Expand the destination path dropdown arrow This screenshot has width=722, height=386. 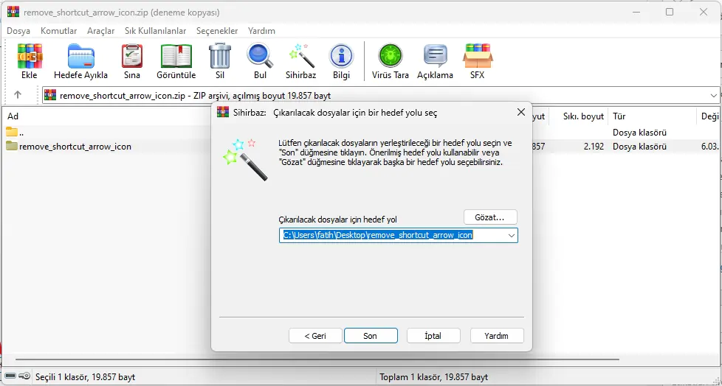click(x=511, y=235)
